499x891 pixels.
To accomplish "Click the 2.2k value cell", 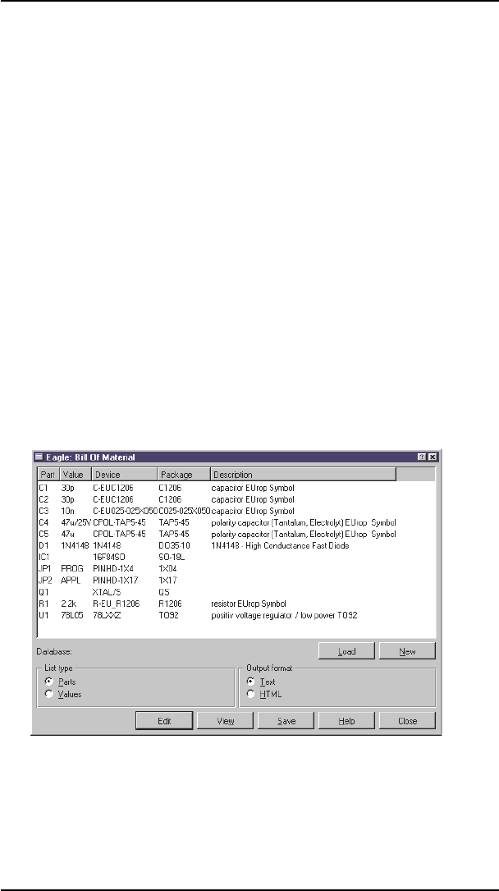I will pos(69,603).
